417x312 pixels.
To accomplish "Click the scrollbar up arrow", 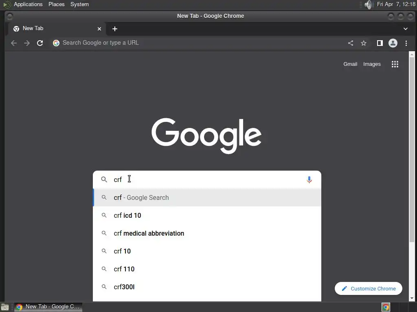I will (412, 54).
